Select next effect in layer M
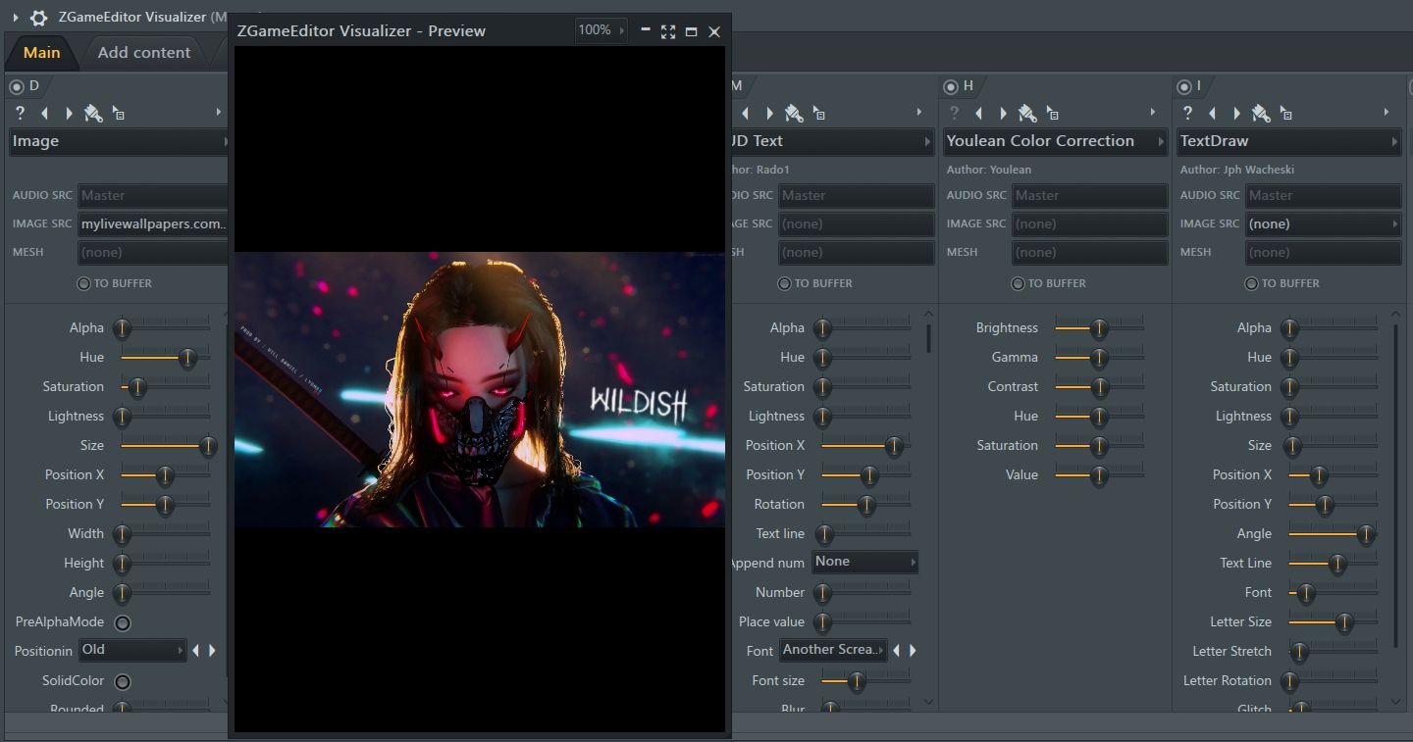Image resolution: width=1413 pixels, height=742 pixels. (x=769, y=114)
